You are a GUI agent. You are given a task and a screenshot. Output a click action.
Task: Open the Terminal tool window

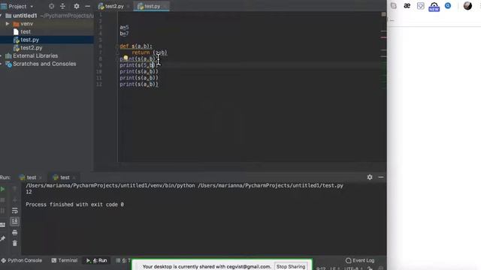click(x=65, y=260)
